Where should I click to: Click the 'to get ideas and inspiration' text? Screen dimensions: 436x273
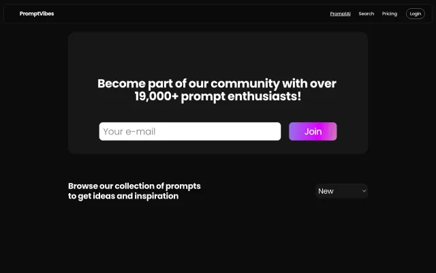tap(123, 197)
